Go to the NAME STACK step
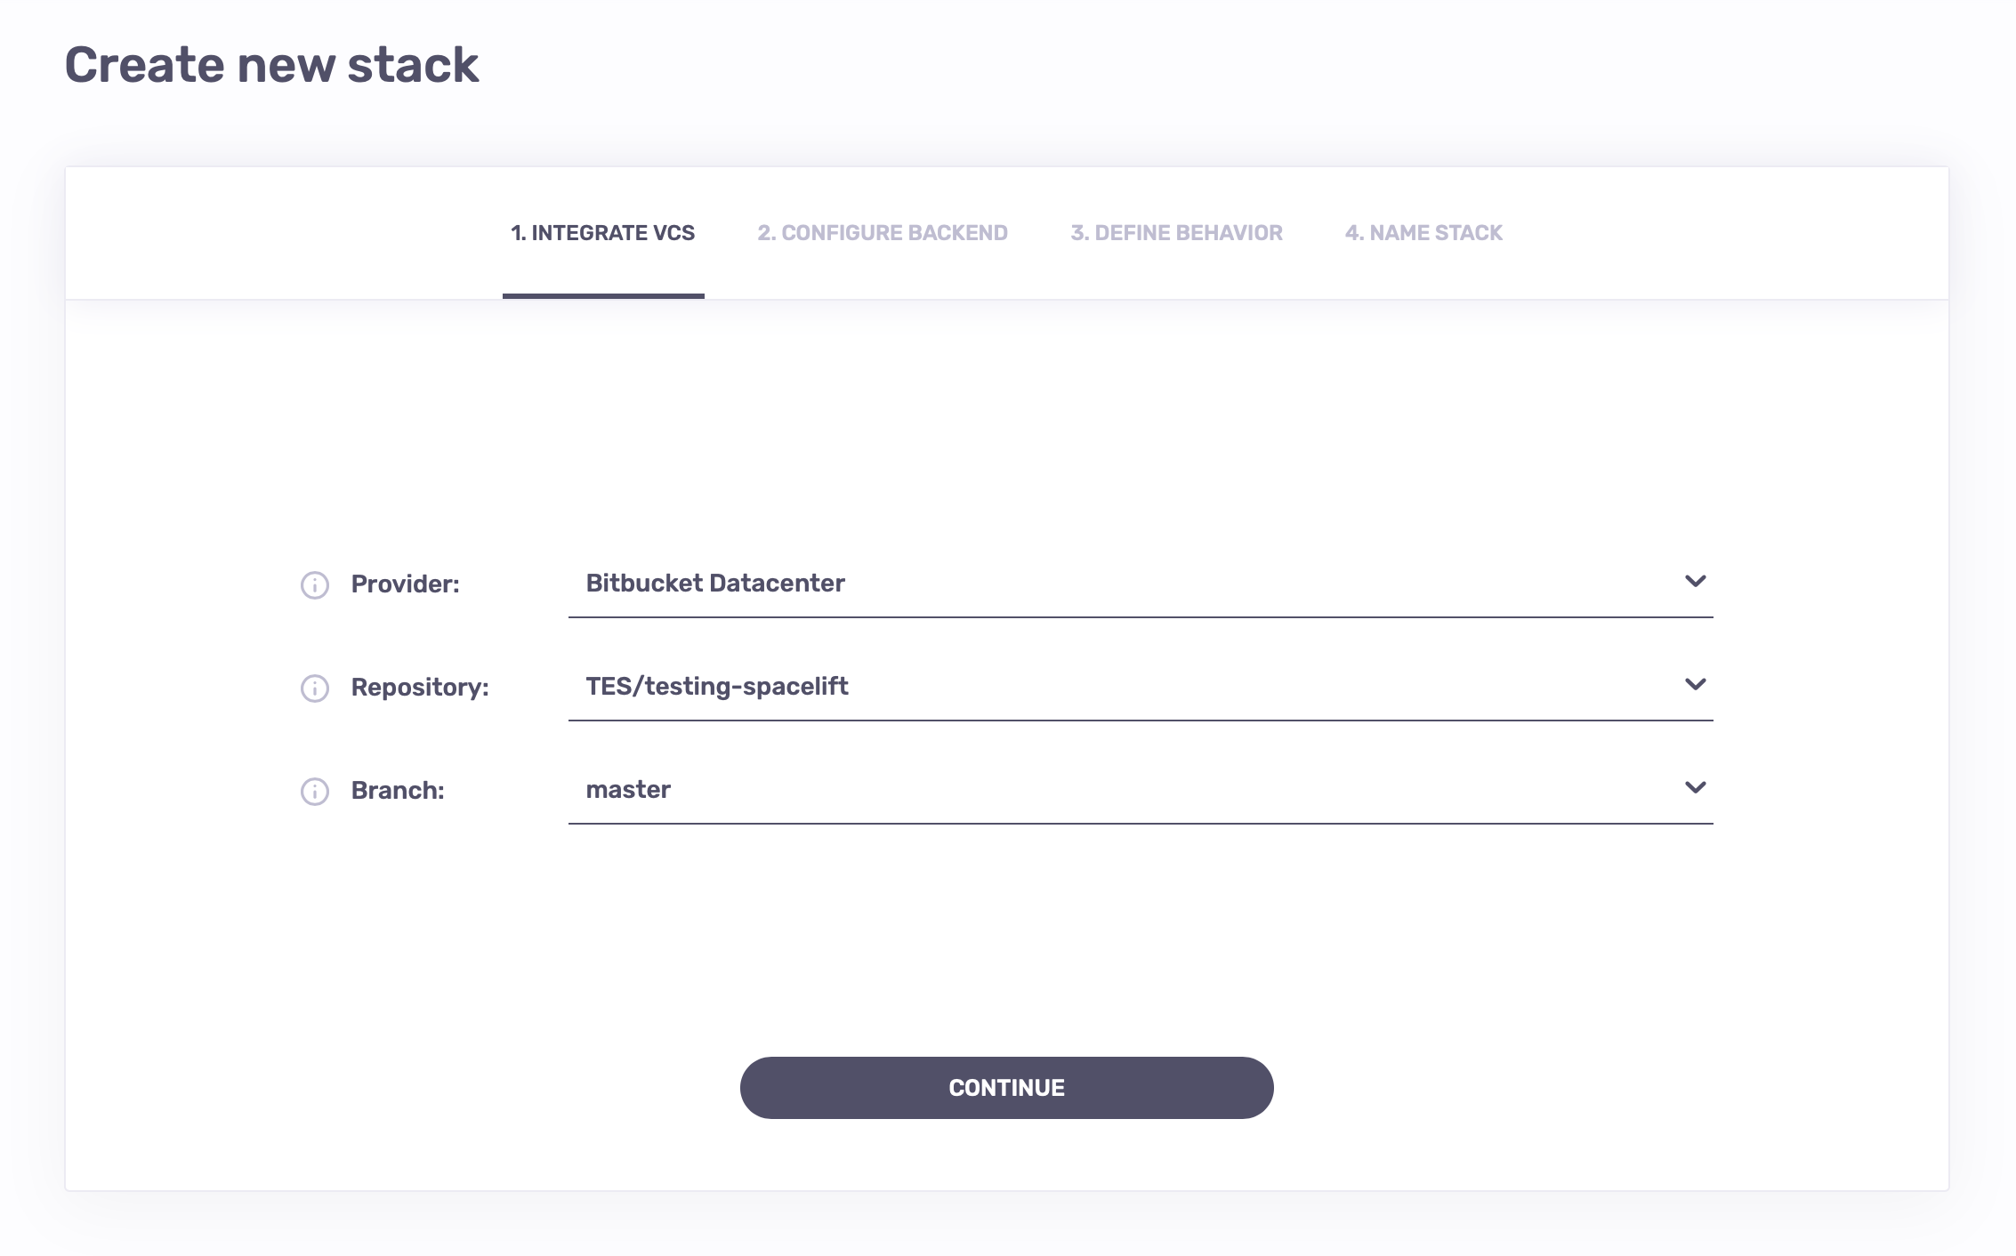2016x1256 pixels. click(1423, 232)
